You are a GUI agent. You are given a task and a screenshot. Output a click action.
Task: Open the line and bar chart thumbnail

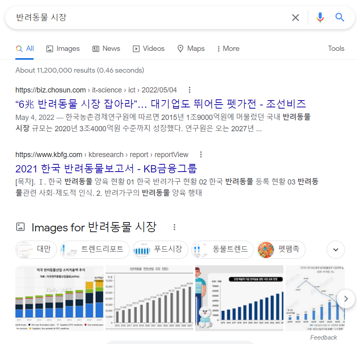(x=315, y=298)
